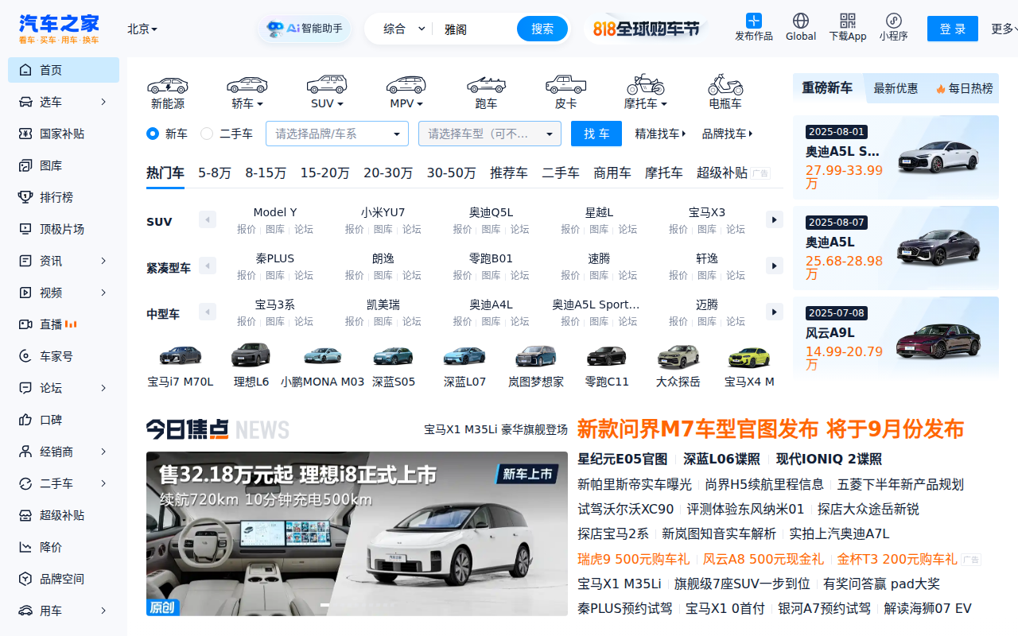Select the 新车 radio button
This screenshot has height=636, width=1018.
click(153, 134)
